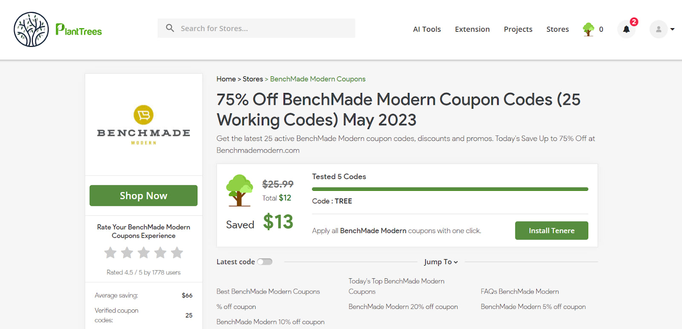Expand the account dropdown arrow

point(672,29)
